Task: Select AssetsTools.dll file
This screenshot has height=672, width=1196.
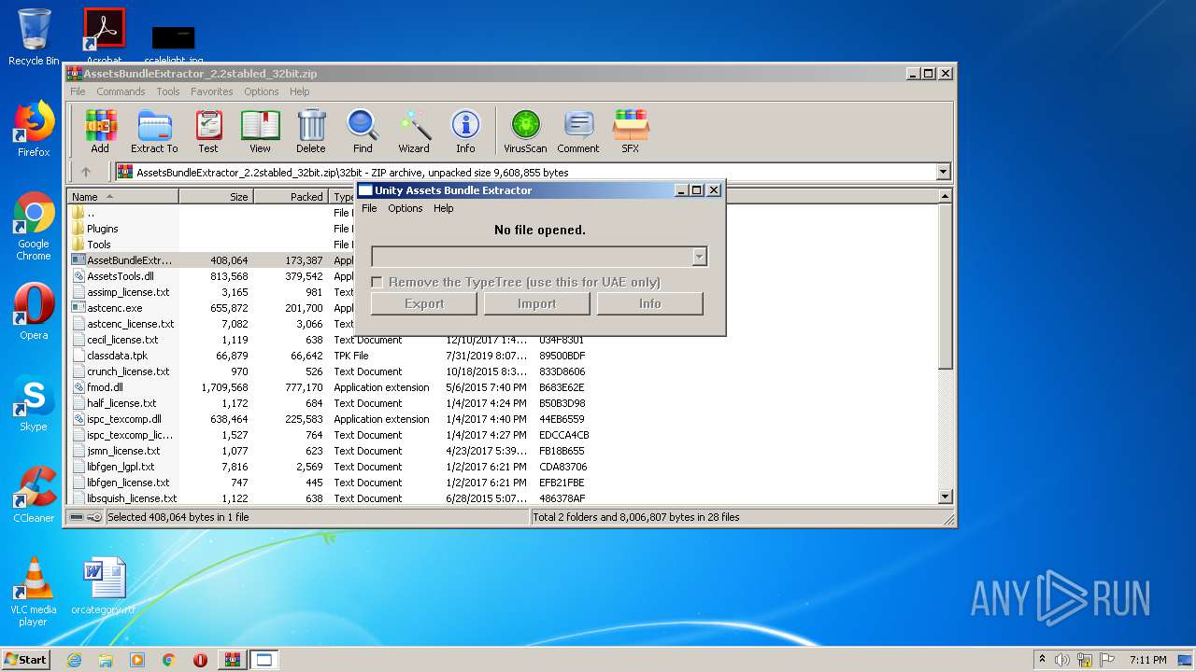Action: (121, 276)
